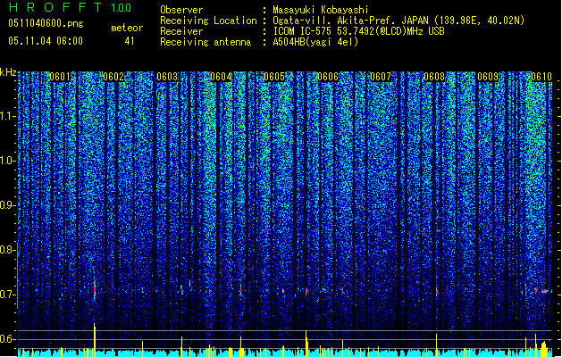Click the meteor count value 41
Screen dimensions: 562x357
click(x=130, y=41)
